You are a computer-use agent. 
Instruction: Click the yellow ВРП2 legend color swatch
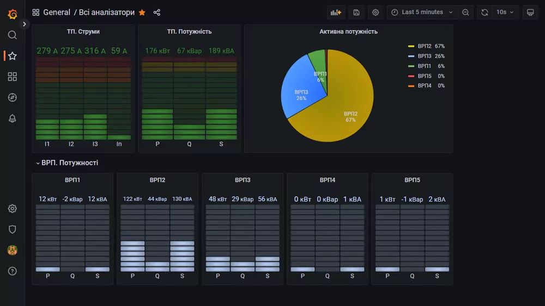(x=411, y=46)
